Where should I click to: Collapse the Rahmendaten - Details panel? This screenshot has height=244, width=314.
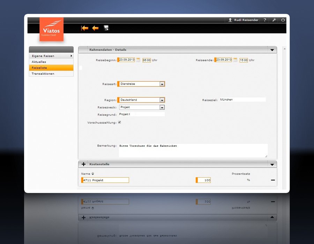[272, 50]
